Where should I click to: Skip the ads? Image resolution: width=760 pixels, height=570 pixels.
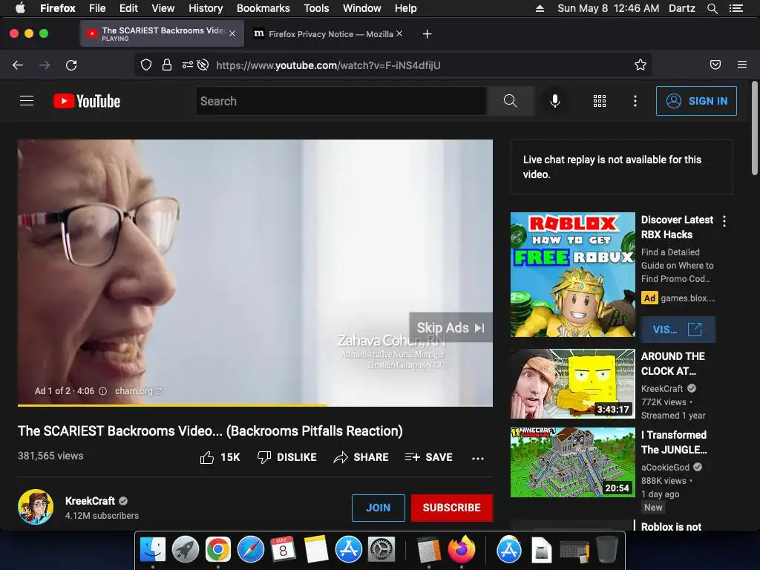451,327
